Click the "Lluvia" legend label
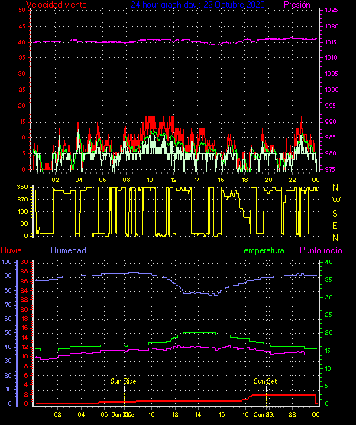 [11, 250]
